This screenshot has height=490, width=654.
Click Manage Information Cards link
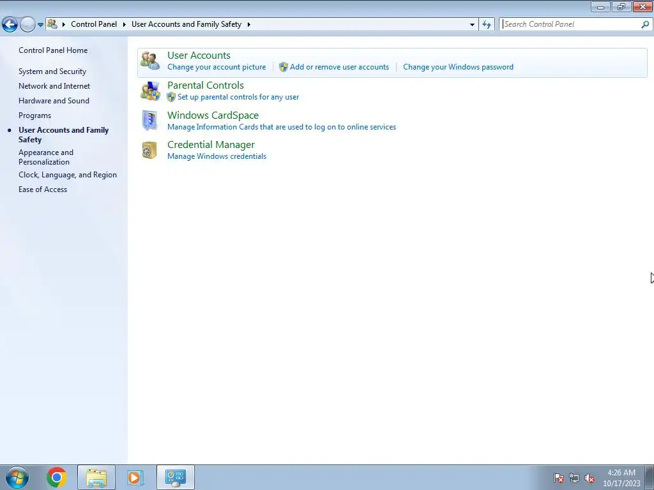click(x=282, y=127)
